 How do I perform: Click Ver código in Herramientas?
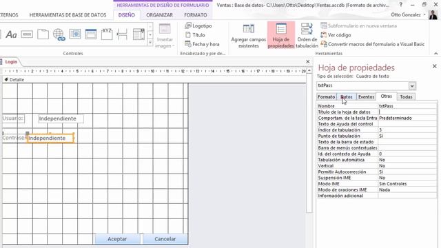click(x=336, y=35)
